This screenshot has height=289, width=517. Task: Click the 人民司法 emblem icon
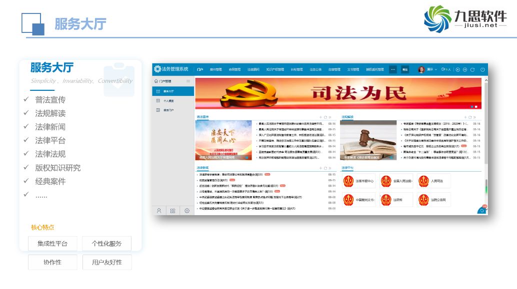pyautogui.click(x=424, y=181)
